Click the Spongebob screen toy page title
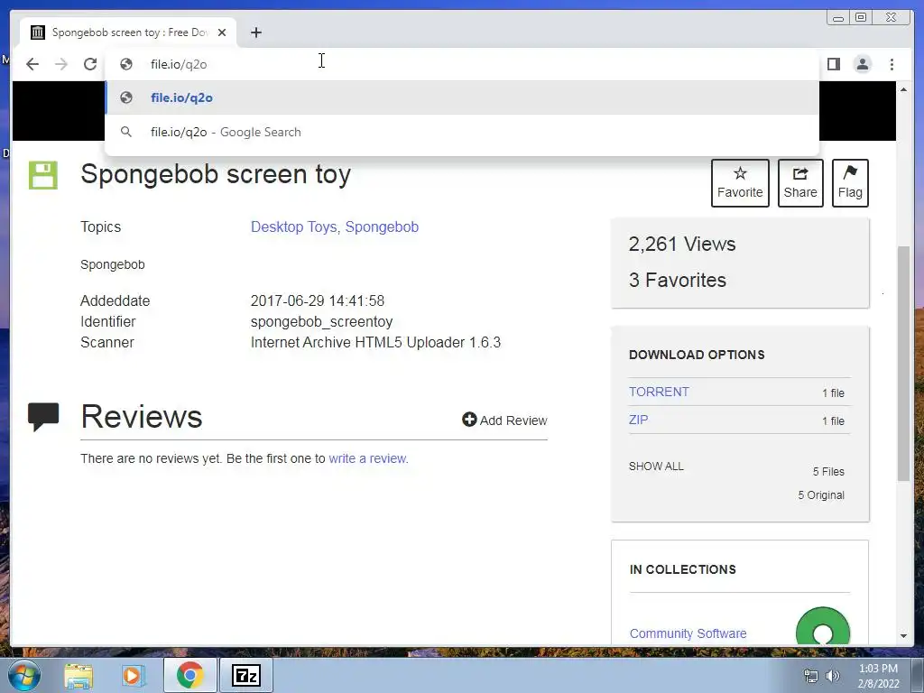Image resolution: width=924 pixels, height=693 pixels. [216, 174]
